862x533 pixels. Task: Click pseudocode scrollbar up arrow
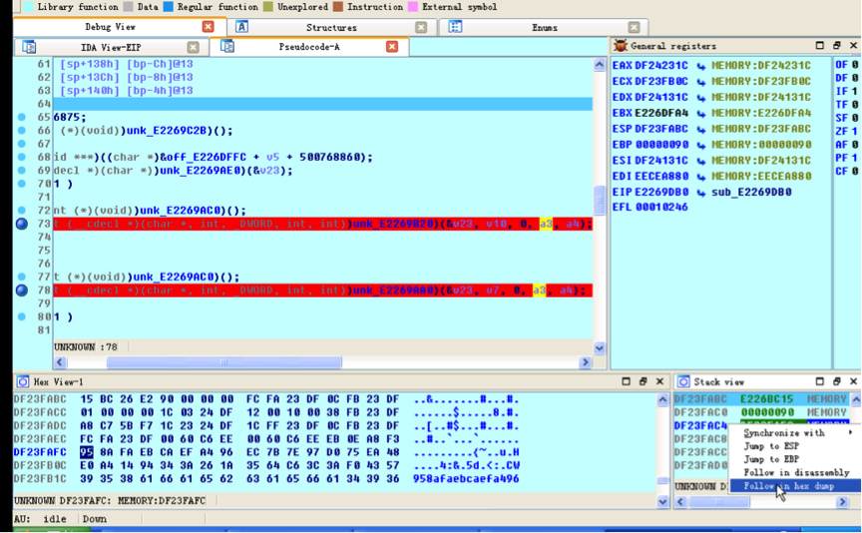point(600,65)
